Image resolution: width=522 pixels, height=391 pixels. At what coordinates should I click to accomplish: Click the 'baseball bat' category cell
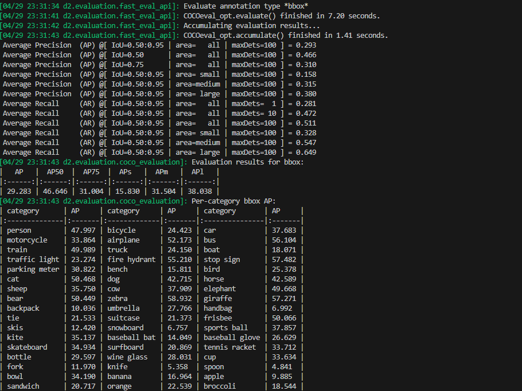pos(131,338)
